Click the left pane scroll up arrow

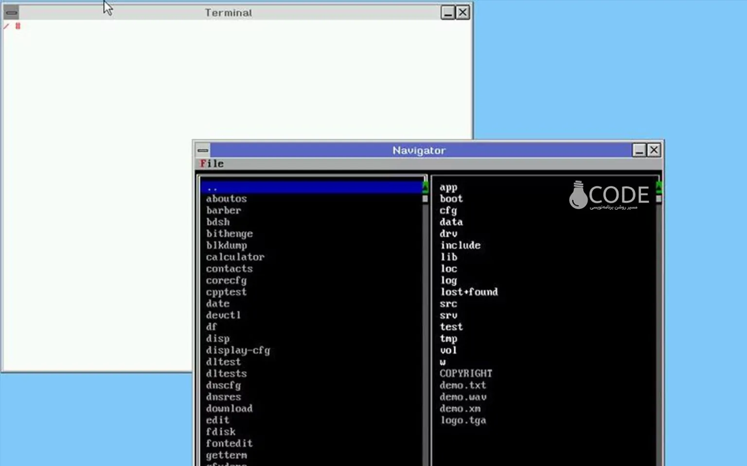click(x=425, y=187)
